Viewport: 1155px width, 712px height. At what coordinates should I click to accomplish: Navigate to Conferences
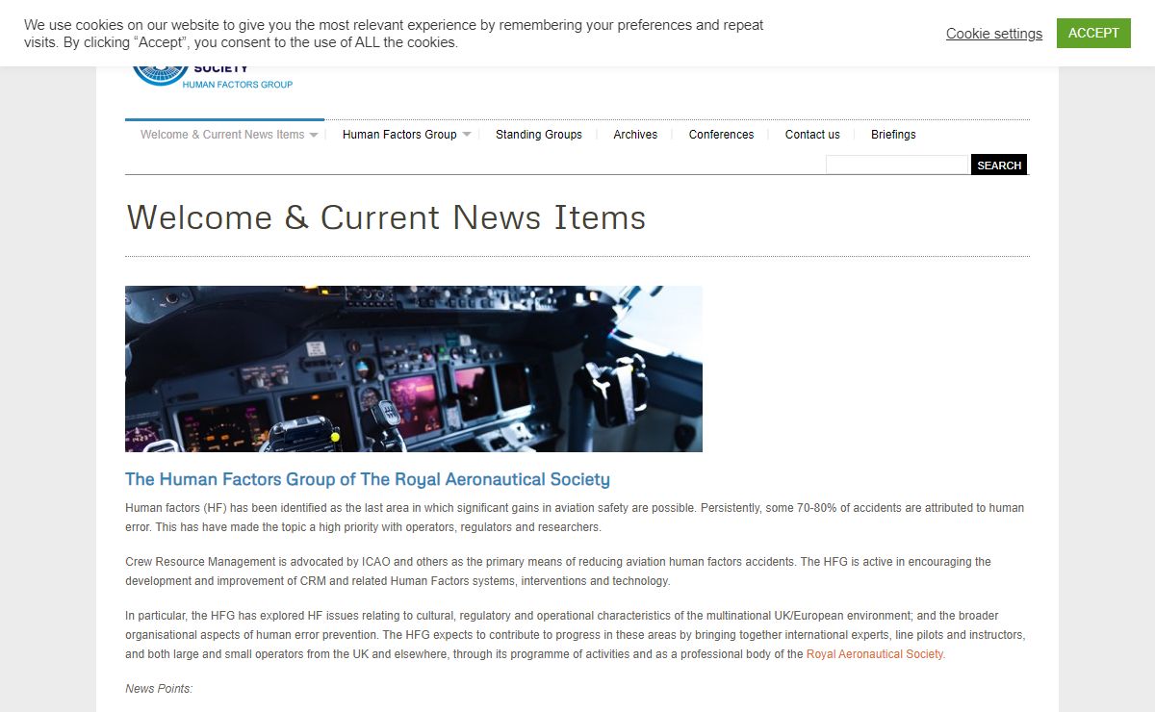[721, 135]
